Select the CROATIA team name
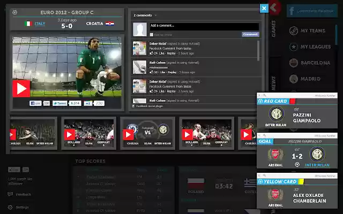This screenshot has width=343, height=214. tap(94, 24)
